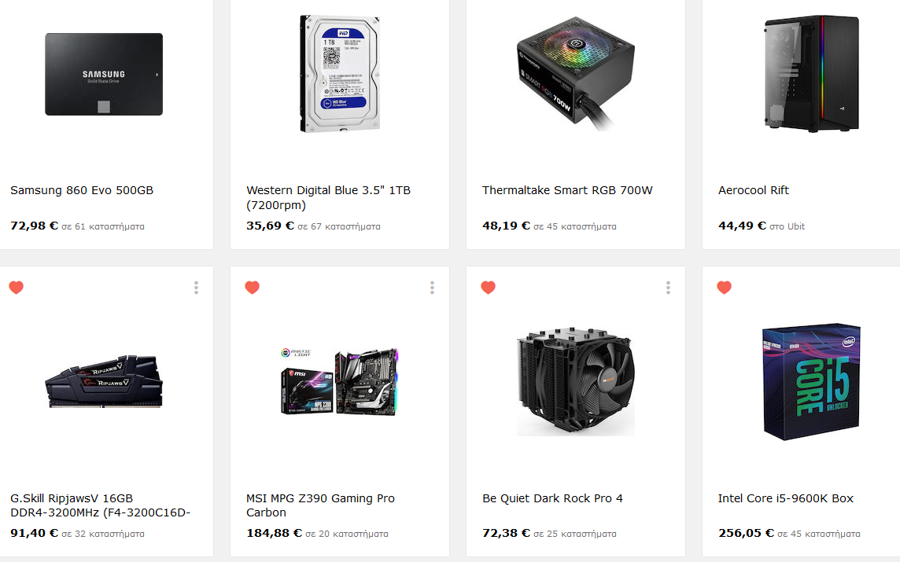This screenshot has width=900, height=562.
Task: Open Samsung 860 Evo 500GB title link
Action: click(x=82, y=190)
